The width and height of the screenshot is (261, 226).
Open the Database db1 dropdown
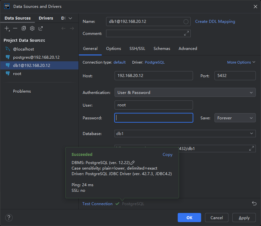tap(185, 134)
